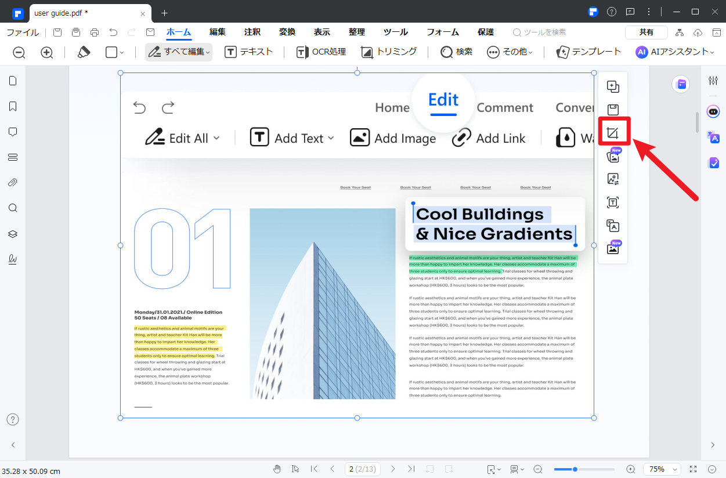Upload to cloud icon near share button
The image size is (726, 478).
[x=698, y=32]
